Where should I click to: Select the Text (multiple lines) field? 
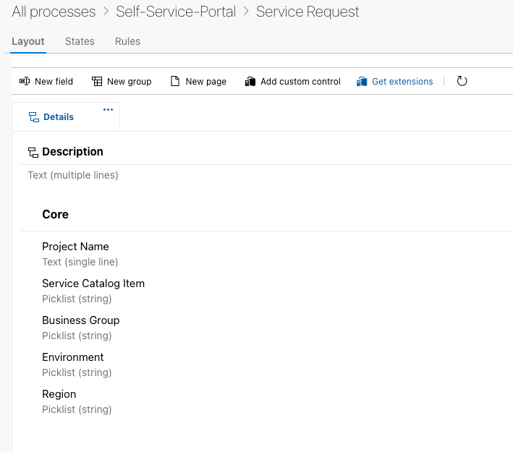coord(73,175)
